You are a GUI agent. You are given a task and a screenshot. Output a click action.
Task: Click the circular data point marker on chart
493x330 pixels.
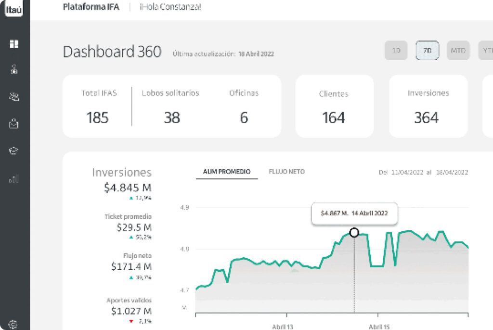[x=354, y=233]
